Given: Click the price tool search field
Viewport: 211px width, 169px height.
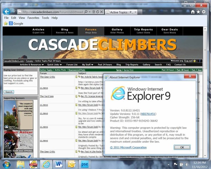Looking at the screenshot, I should point(20,88).
